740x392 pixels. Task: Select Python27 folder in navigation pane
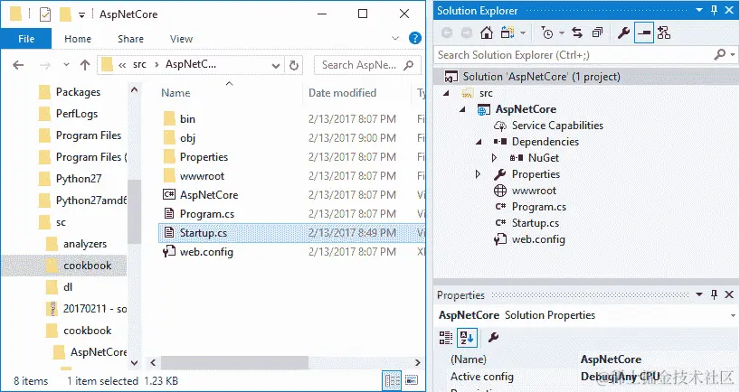point(70,179)
